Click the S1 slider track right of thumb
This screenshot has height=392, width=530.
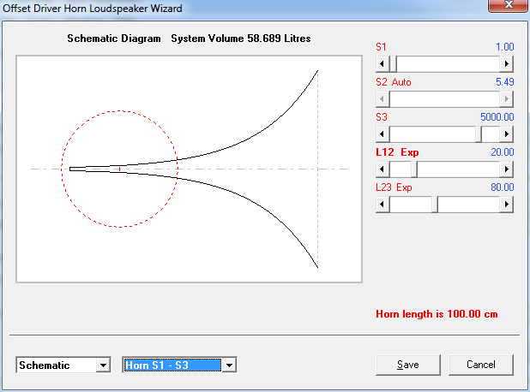click(x=448, y=63)
